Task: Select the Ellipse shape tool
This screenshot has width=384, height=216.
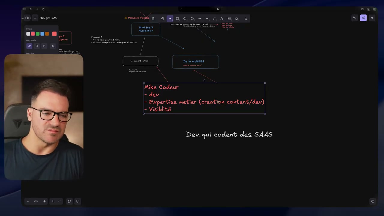Action: coord(192,19)
